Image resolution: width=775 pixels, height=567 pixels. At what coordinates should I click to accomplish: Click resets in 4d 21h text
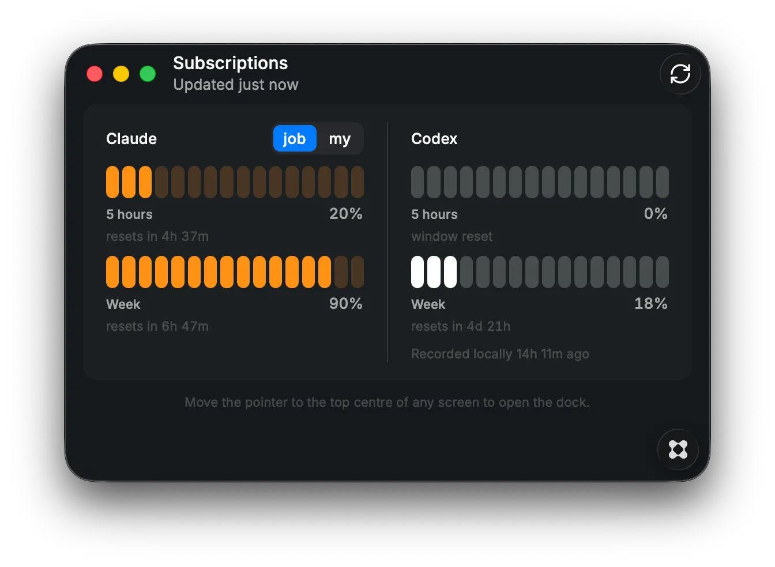(461, 326)
